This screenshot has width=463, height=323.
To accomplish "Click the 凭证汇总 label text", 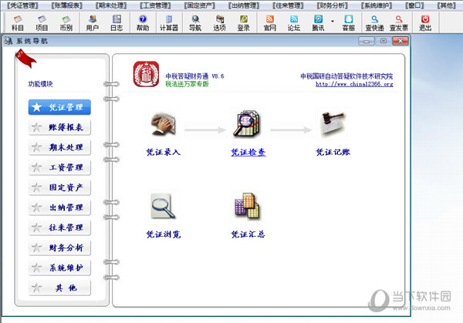I will point(248,234).
